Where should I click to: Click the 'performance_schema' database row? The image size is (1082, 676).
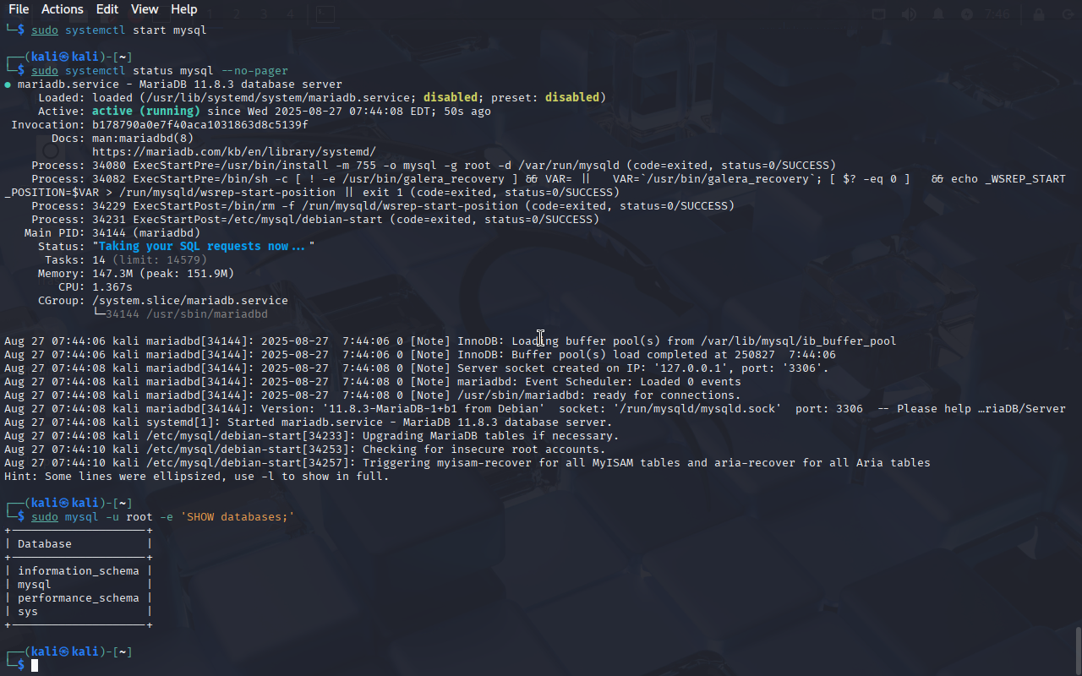tap(79, 598)
